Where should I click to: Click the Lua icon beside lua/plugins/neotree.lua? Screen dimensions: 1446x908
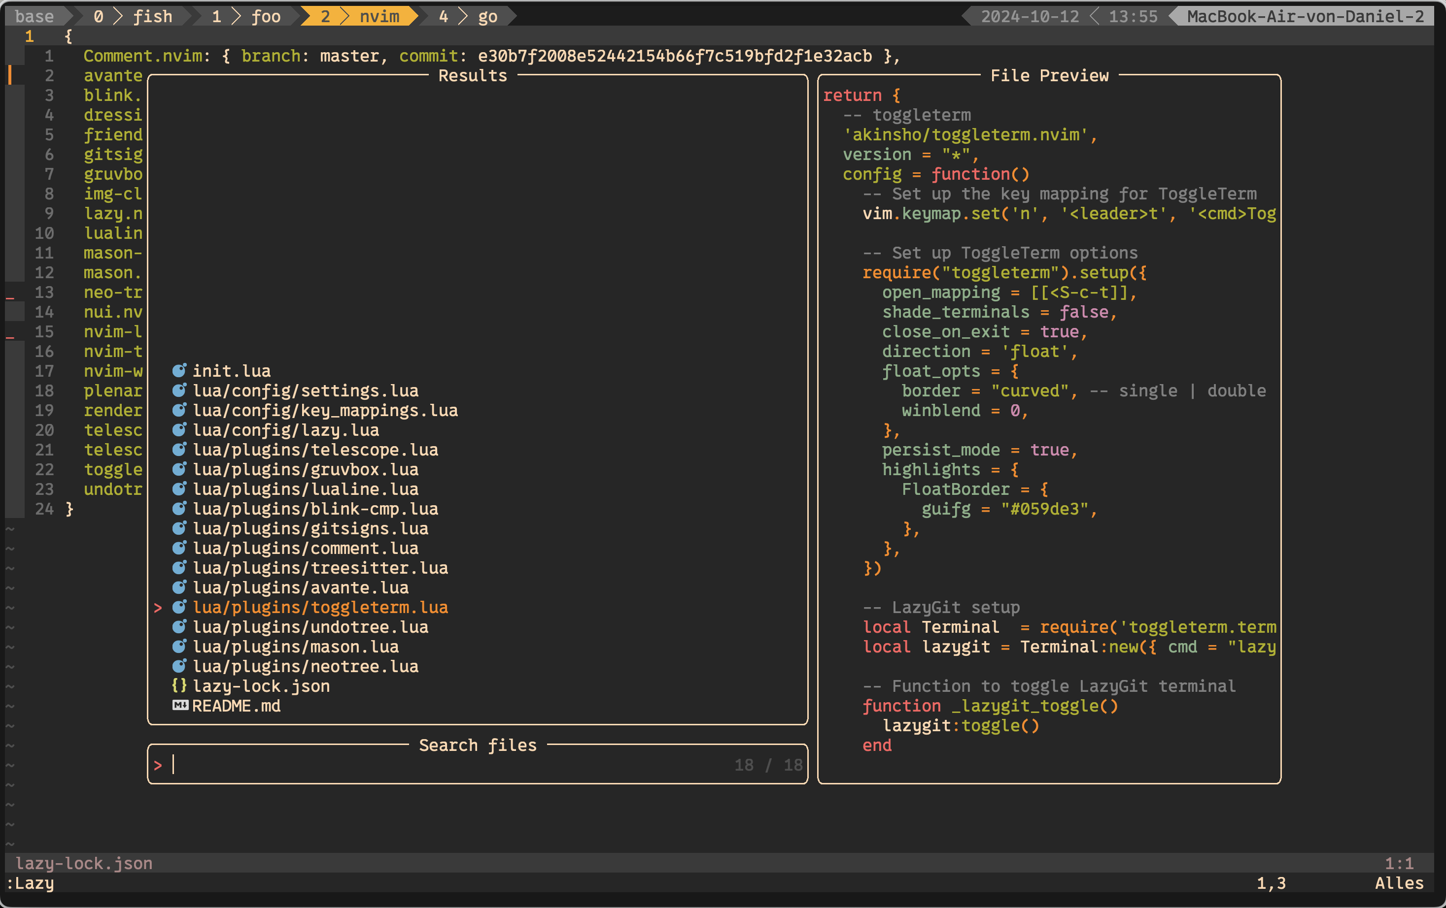[x=179, y=666]
